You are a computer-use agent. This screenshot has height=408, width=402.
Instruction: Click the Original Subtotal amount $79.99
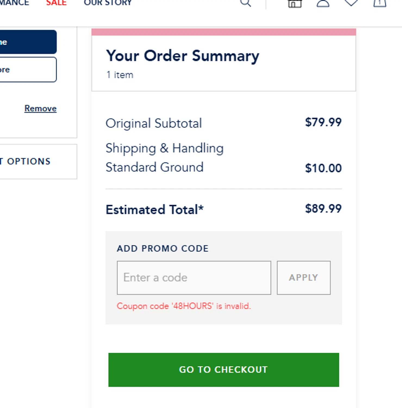[x=323, y=122]
